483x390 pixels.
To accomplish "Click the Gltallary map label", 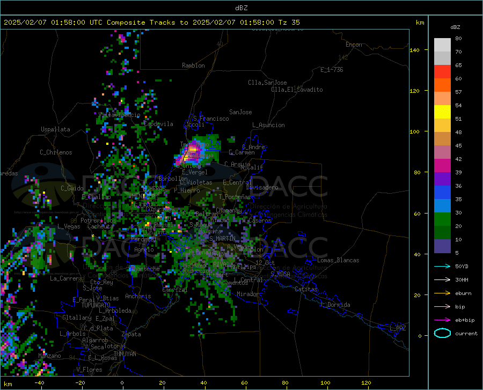I will click(77, 318).
